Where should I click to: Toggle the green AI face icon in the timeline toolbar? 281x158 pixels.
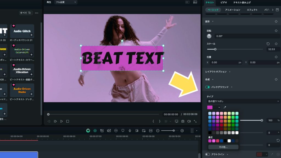pos(88,131)
